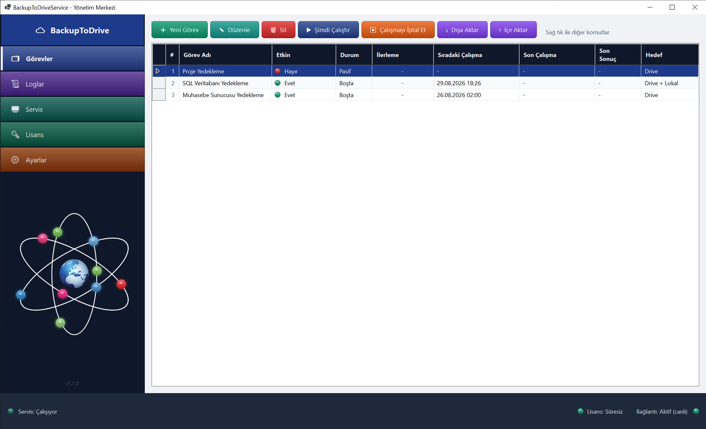Click the Lisans key icon
The image size is (706, 429).
[15, 134]
